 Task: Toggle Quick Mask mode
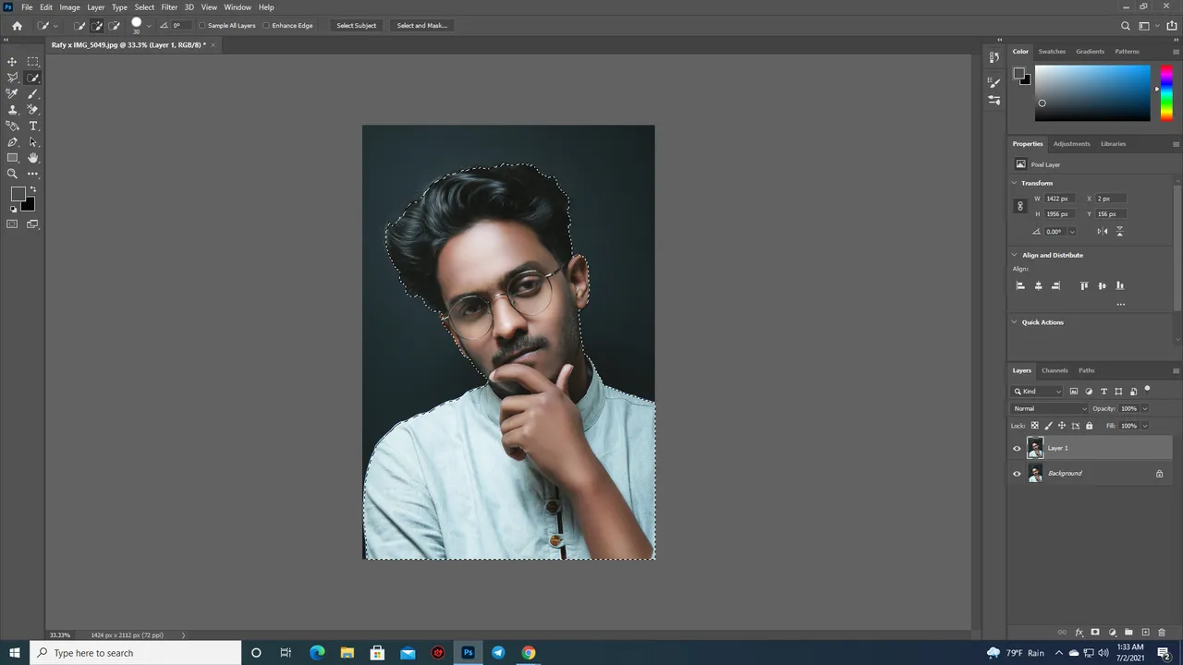(12, 224)
